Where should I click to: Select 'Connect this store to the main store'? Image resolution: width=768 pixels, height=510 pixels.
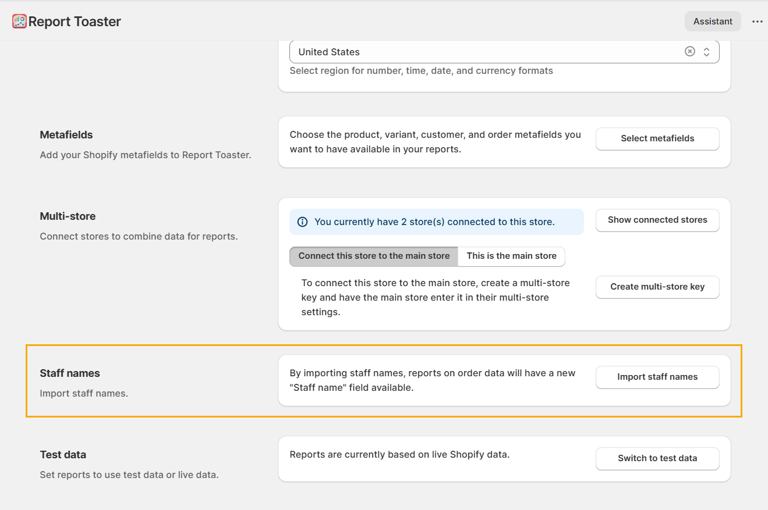tap(374, 256)
